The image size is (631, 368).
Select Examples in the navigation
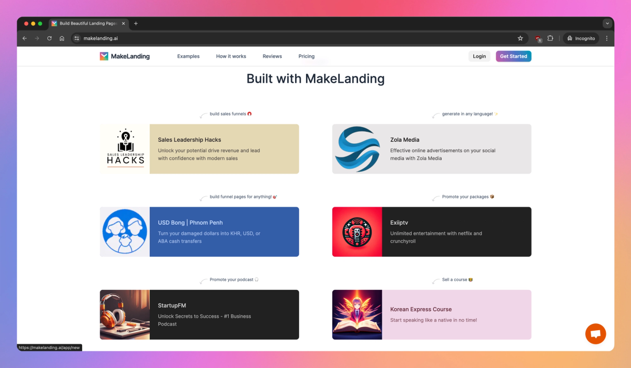(188, 56)
